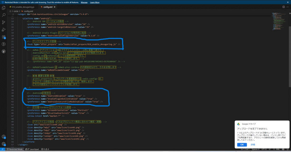The height and width of the screenshot is (152, 291).
Task: Open the Source Control view
Action: [3, 22]
